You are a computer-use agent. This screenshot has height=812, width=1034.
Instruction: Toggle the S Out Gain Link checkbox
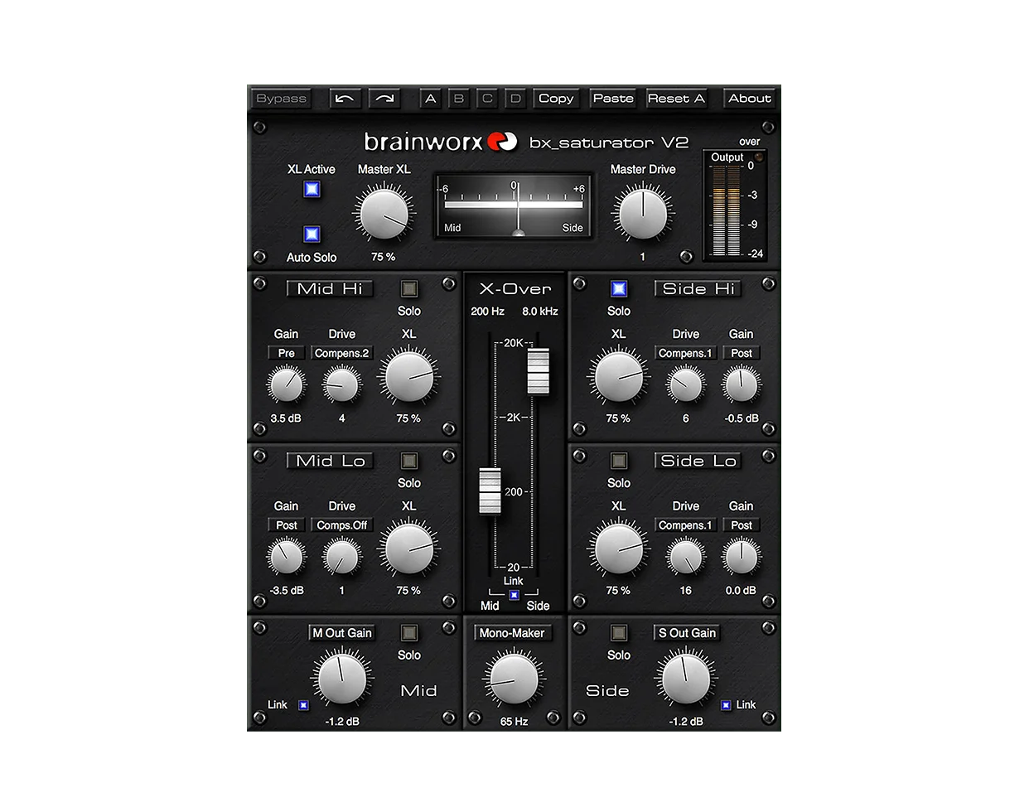[726, 705]
